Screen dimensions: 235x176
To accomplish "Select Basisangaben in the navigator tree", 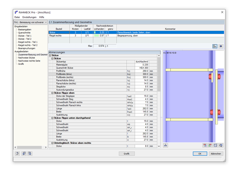I will click(25, 29).
